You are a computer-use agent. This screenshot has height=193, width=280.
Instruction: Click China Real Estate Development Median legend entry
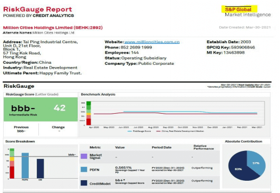180,131
